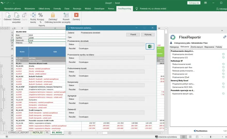The height and width of the screenshot is (139, 227).
Task: Open the Deweloper ribbon tab
Action: [x=99, y=9]
